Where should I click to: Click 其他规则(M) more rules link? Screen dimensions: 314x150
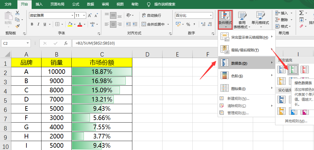(296, 121)
